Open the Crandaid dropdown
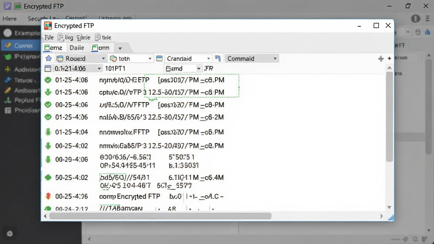Viewport: 434px width, 244px height. [188, 58]
